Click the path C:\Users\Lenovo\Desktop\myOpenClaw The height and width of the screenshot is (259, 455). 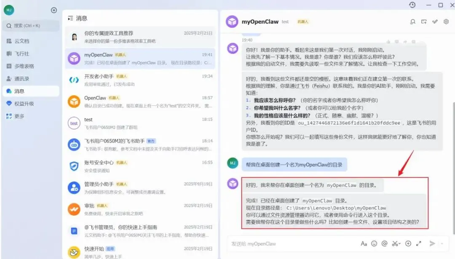pos(336,208)
